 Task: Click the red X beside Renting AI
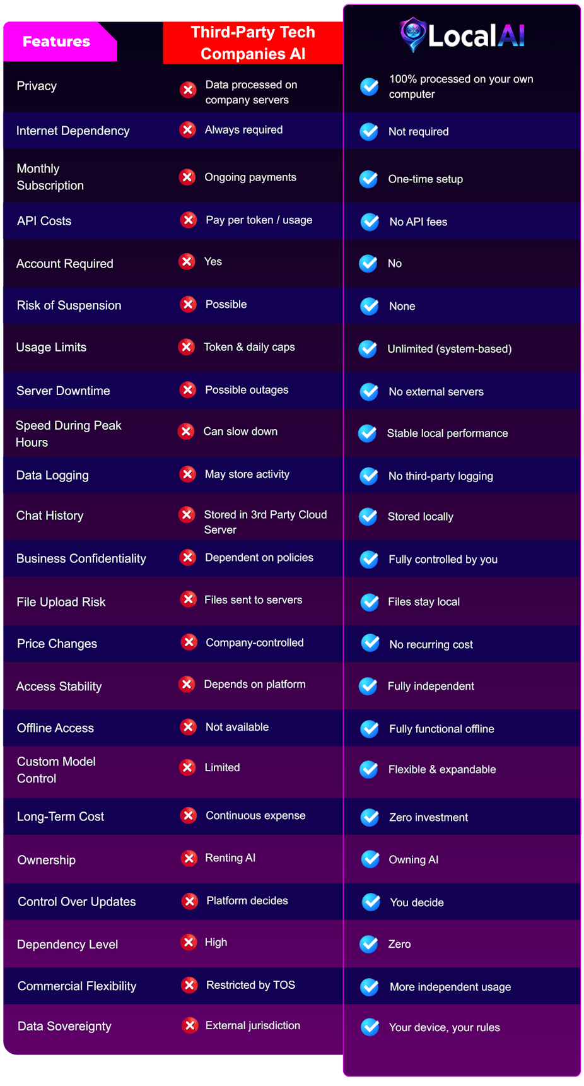pyautogui.click(x=189, y=858)
